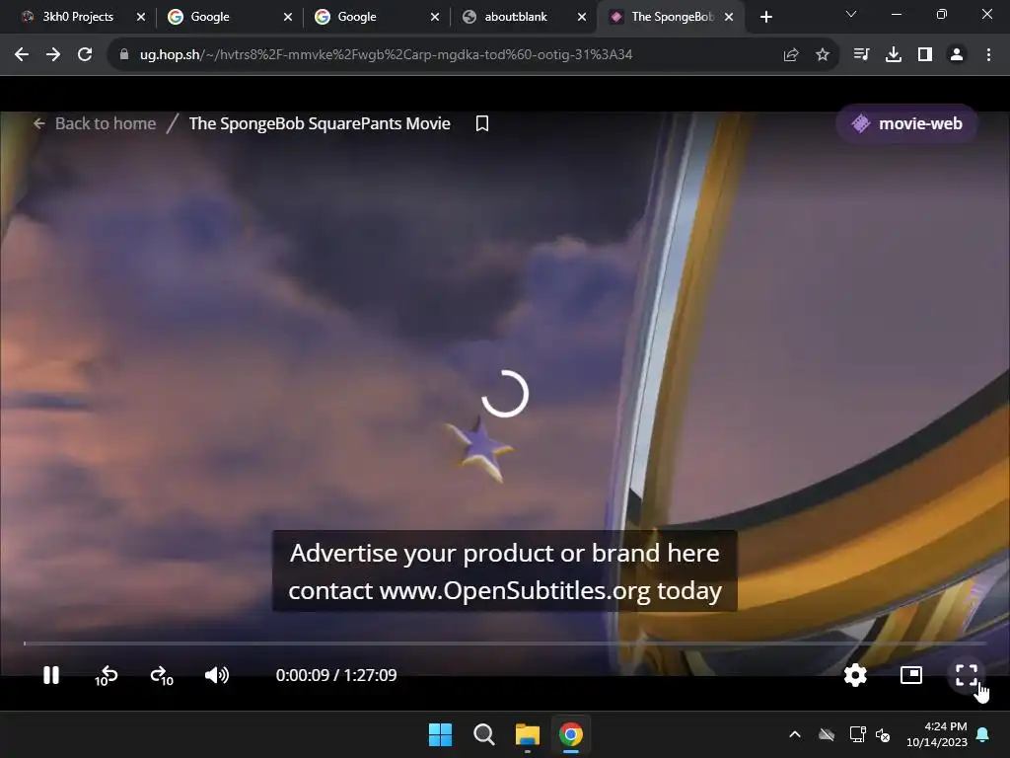Open the tab search dropdown
Viewport: 1010px width, 758px height.
pos(851,14)
